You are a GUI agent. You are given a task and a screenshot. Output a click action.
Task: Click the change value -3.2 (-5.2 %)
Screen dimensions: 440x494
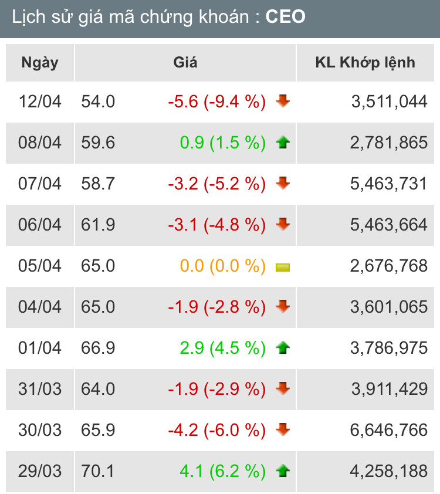coord(216,184)
